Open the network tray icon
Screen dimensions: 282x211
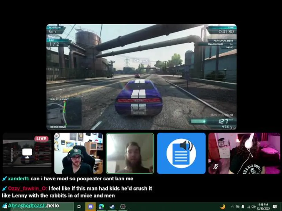coord(249,207)
